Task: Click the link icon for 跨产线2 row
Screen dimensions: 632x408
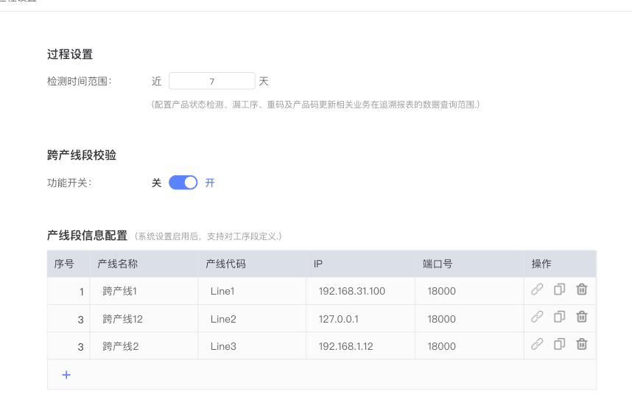Action: point(537,345)
